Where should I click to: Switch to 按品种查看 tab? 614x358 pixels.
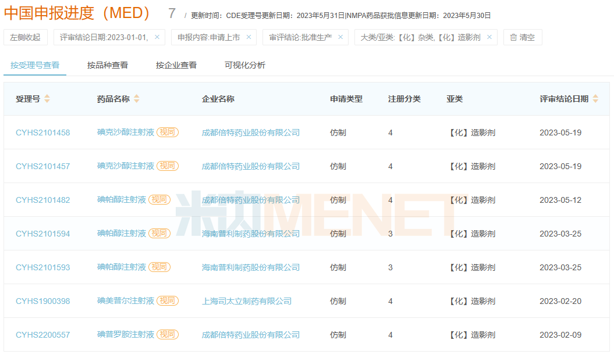pos(108,65)
